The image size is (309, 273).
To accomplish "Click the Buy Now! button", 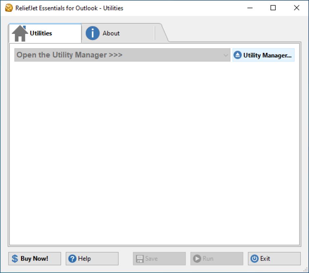I will 35,259.
